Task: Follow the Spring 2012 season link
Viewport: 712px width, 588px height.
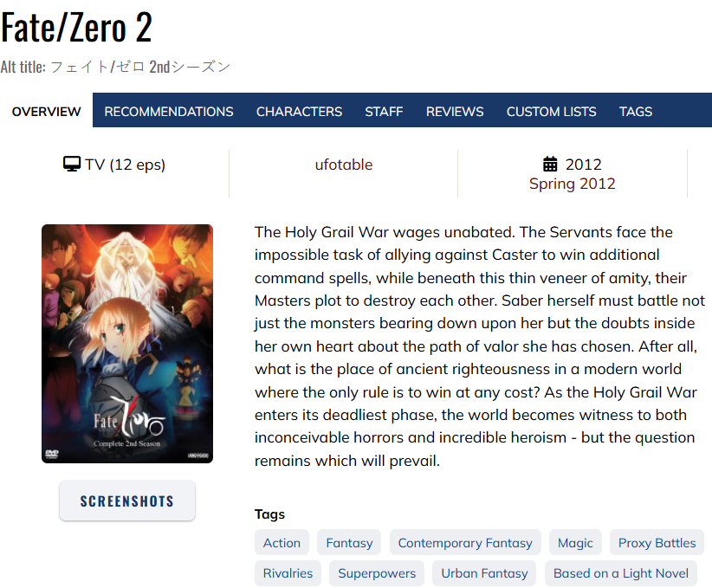Action: click(x=573, y=184)
